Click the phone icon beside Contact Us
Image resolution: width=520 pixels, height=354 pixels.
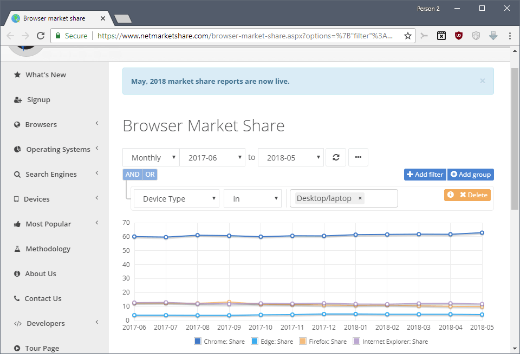point(17,298)
